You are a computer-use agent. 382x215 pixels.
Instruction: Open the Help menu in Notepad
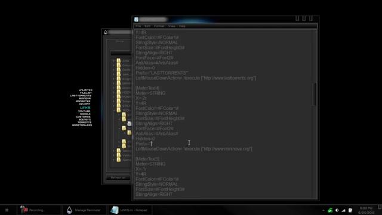click(x=182, y=26)
